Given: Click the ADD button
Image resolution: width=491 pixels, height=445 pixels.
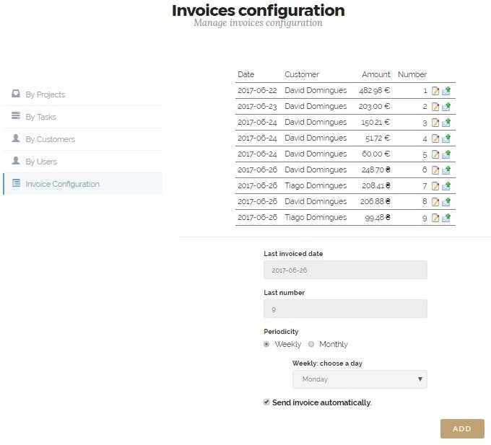Looking at the screenshot, I should [x=462, y=428].
